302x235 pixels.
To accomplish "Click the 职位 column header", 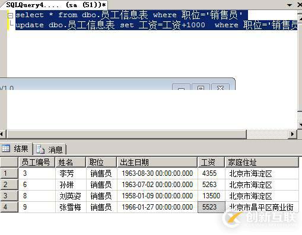I will pyautogui.click(x=101, y=162).
